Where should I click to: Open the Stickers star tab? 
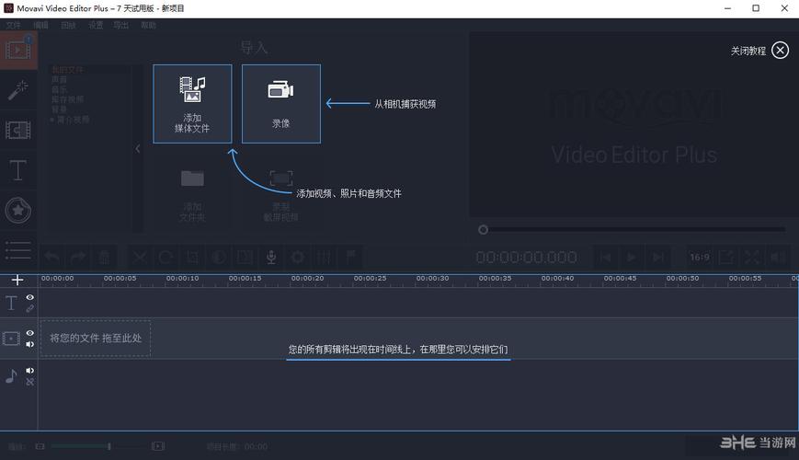click(x=18, y=210)
